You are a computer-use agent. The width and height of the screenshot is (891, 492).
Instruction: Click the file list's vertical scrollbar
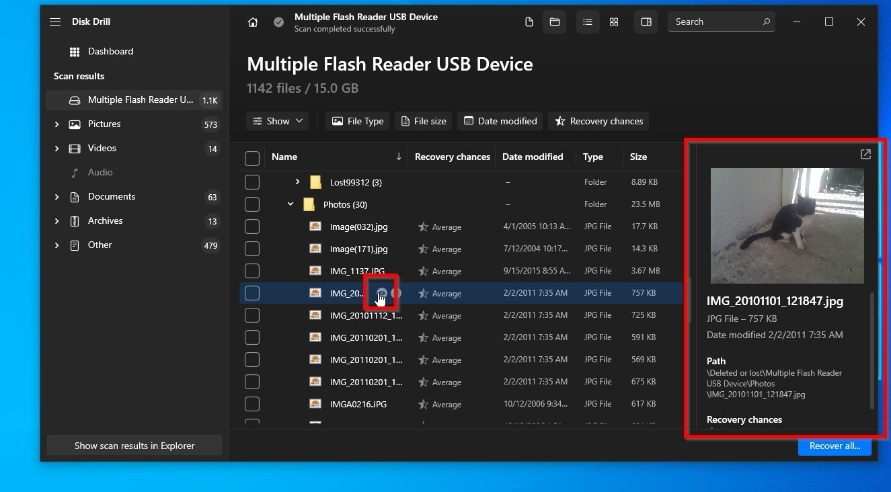[x=689, y=300]
